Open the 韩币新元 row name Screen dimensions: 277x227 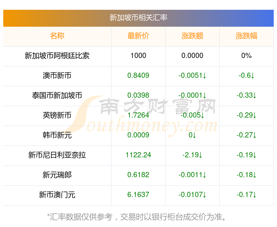click(x=57, y=135)
